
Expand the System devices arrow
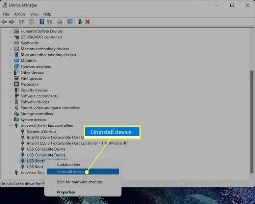pyautogui.click(x=10, y=120)
